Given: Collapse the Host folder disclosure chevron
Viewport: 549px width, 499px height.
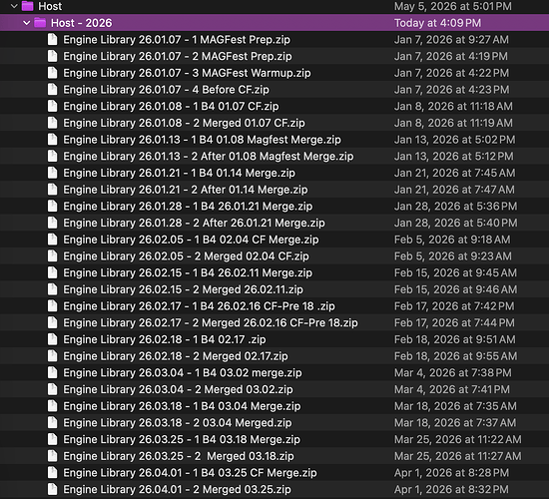Looking at the screenshot, I should [14, 6].
